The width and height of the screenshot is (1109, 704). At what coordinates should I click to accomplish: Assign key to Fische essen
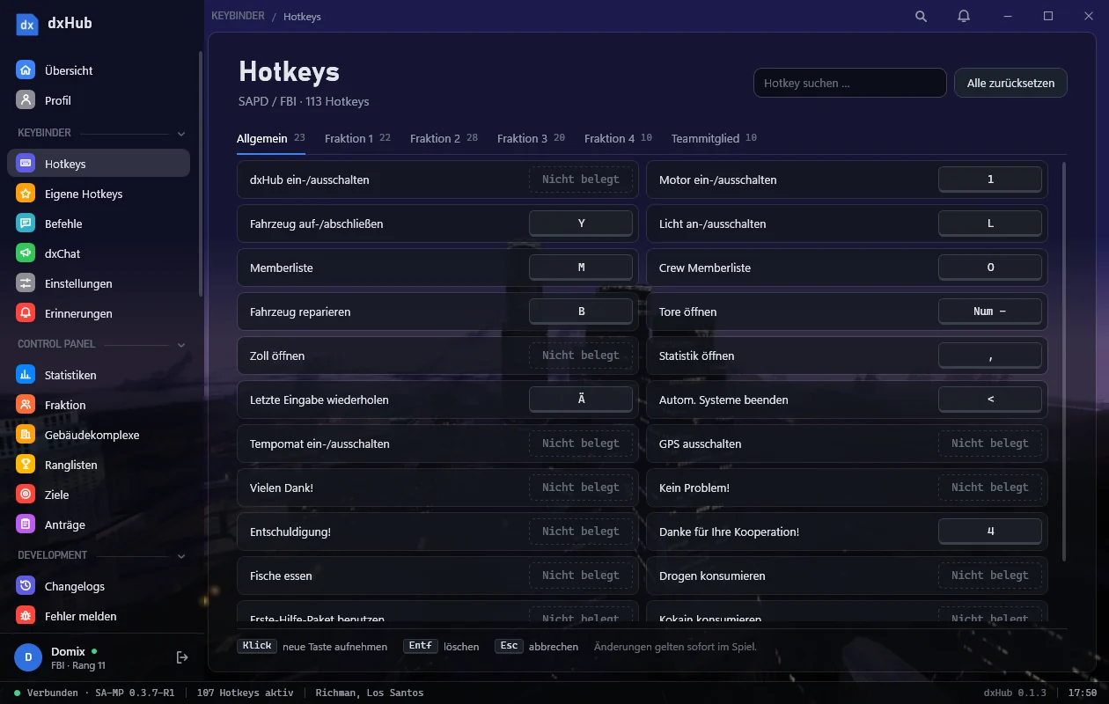581,576
